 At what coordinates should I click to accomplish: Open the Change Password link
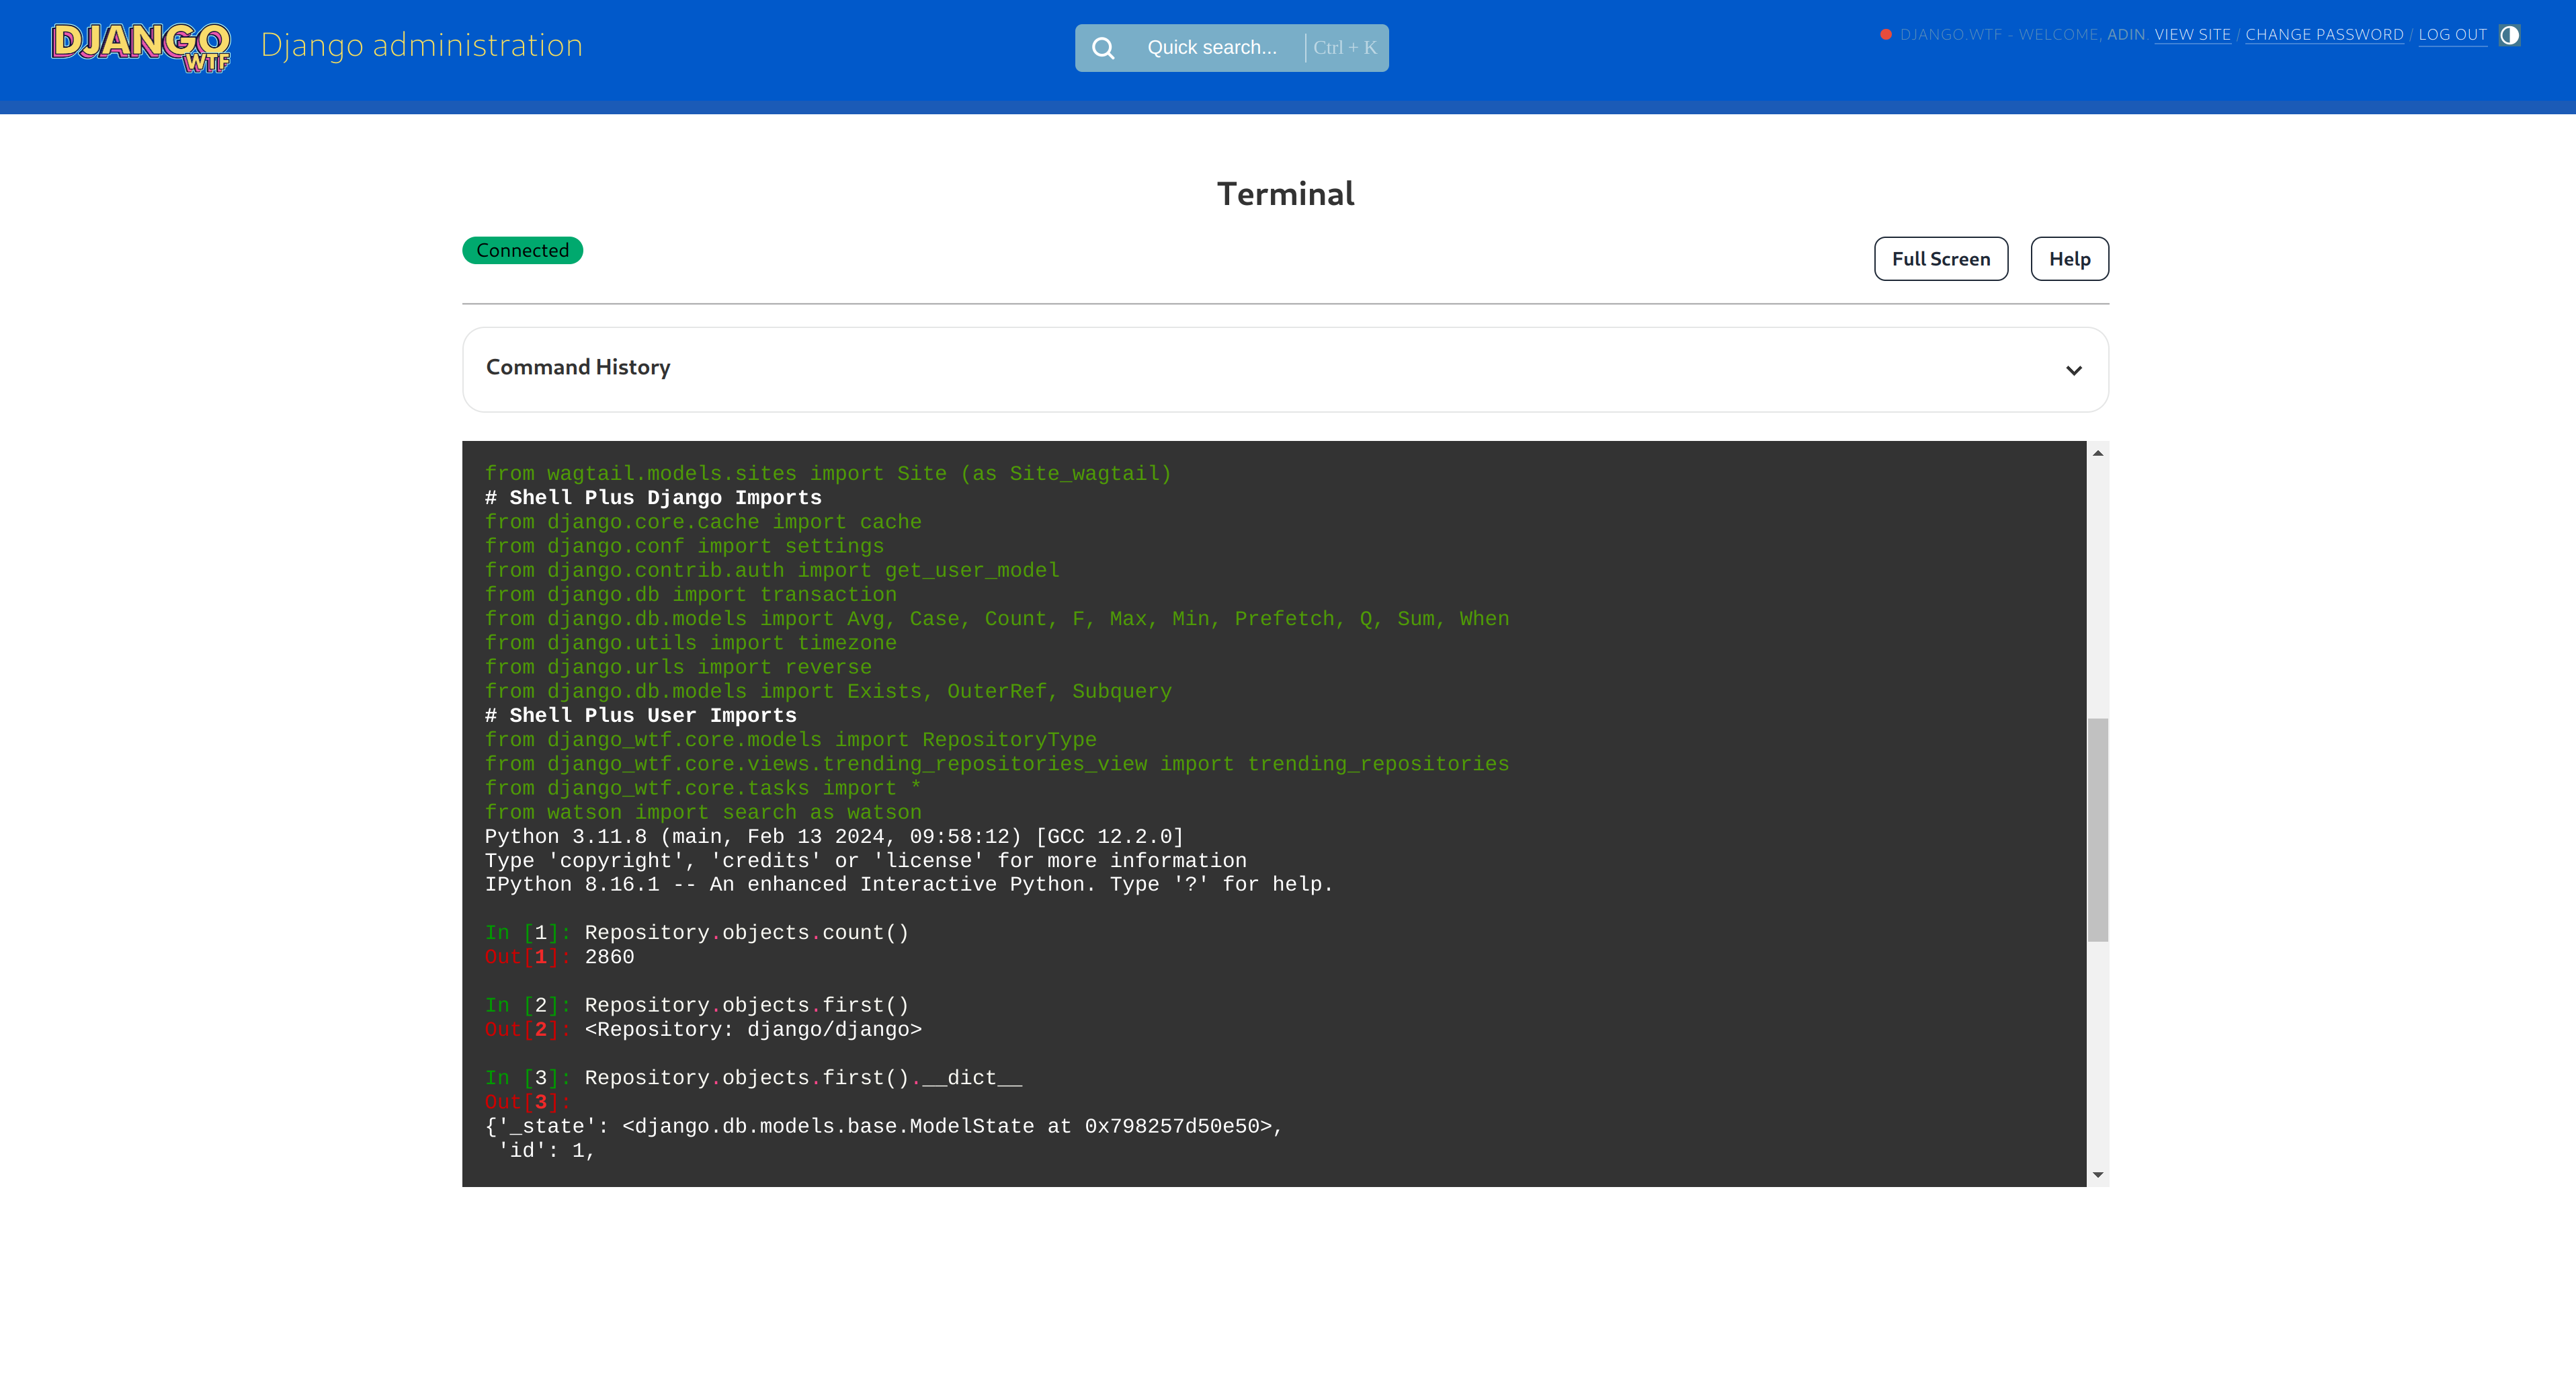pyautogui.click(x=2324, y=35)
